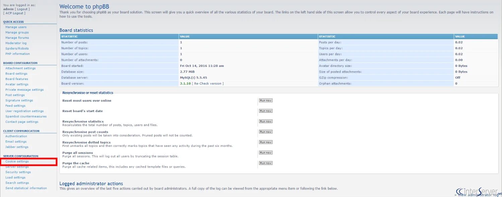
Task: Run Resynchronise dotted topics
Action: [266, 142]
